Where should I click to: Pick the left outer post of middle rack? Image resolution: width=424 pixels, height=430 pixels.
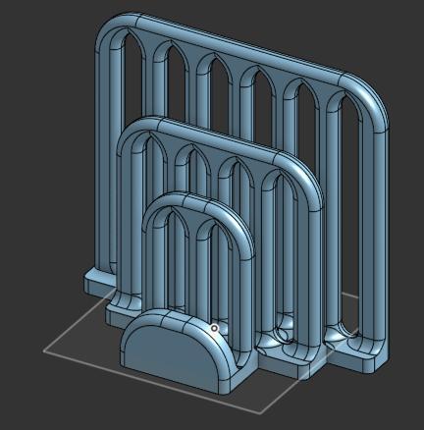pyautogui.click(x=125, y=223)
